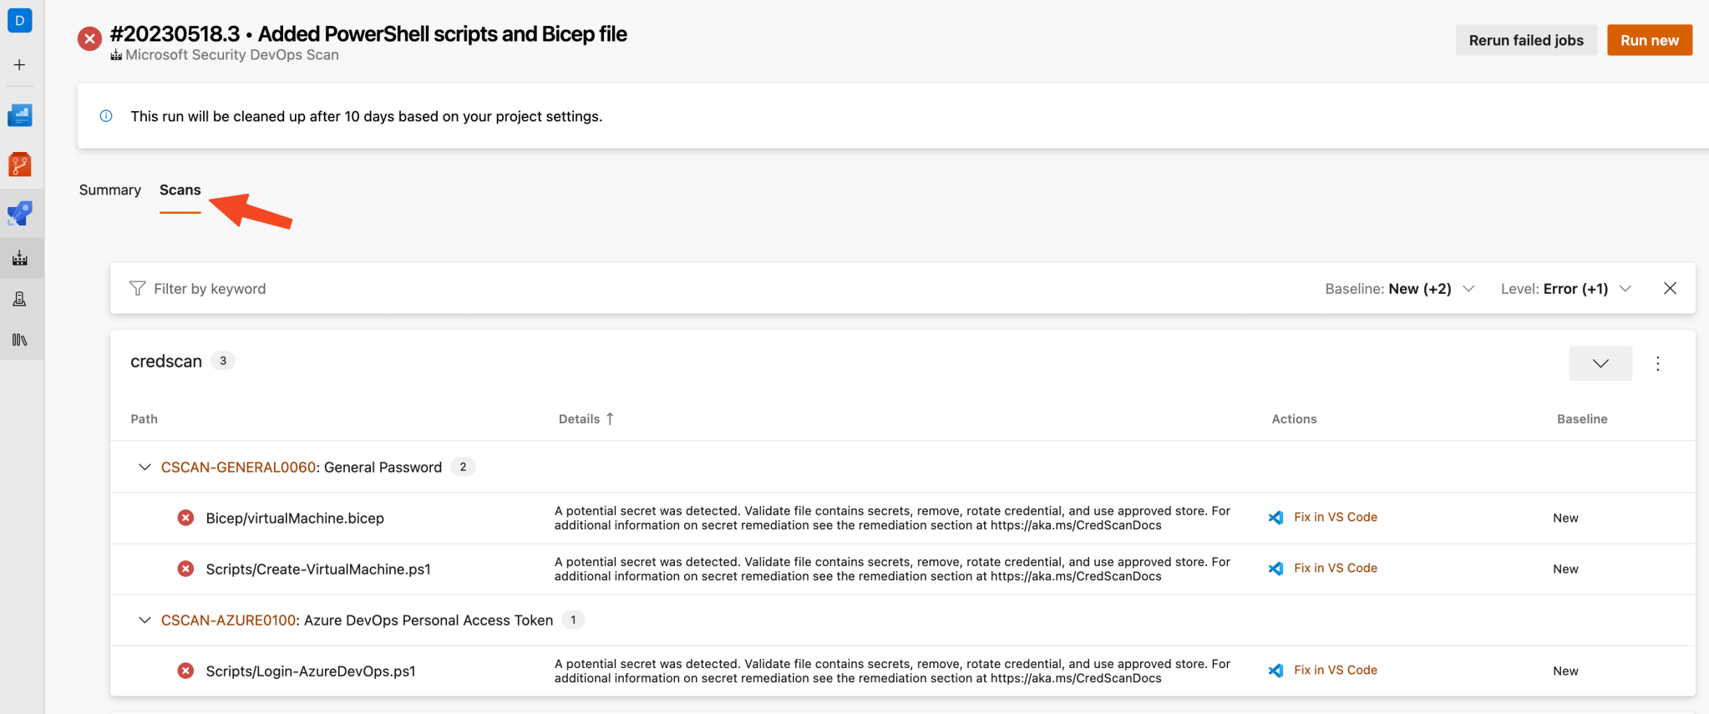Click VS Code icon in virtualMachine.bicep row
This screenshot has width=1709, height=714.
(1275, 518)
